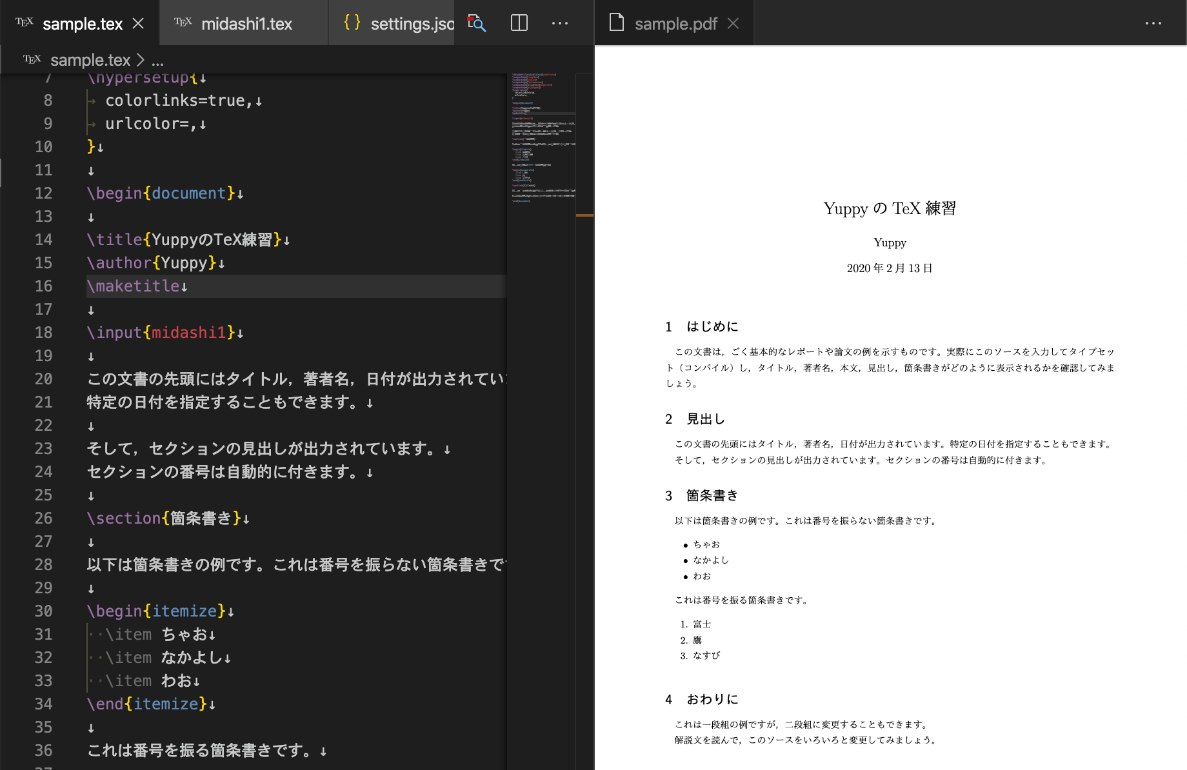Image resolution: width=1187 pixels, height=770 pixels.
Task: Open more editor actions via ellipsis icon
Action: pos(559,23)
